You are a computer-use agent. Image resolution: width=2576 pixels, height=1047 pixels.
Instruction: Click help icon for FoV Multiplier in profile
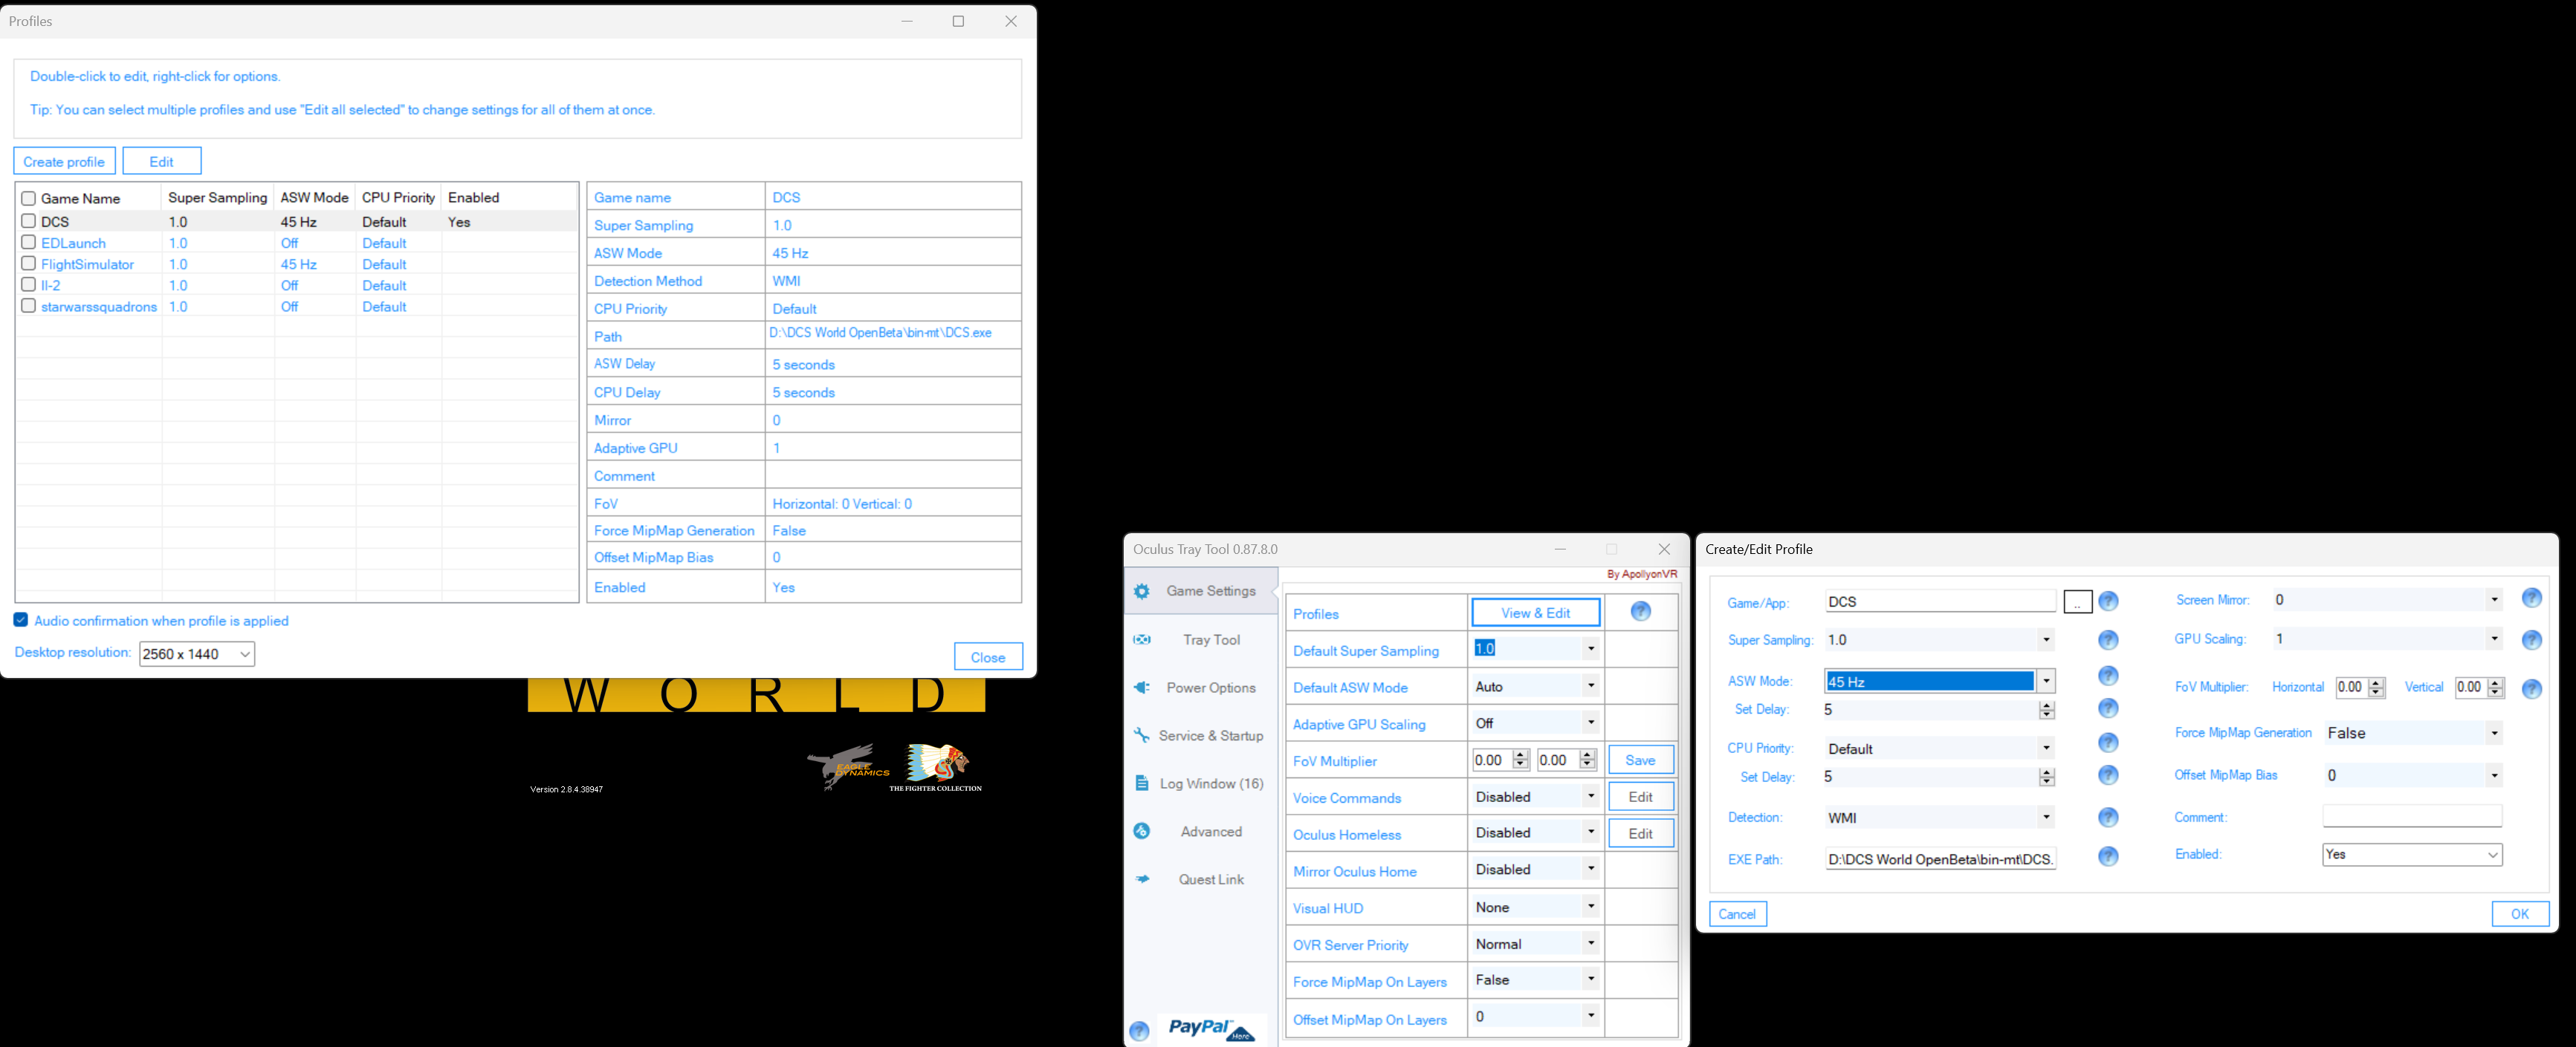tap(2531, 688)
